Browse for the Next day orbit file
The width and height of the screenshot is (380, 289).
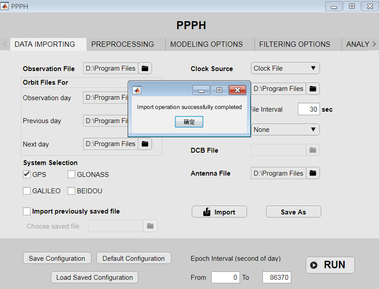pyautogui.click(x=145, y=144)
